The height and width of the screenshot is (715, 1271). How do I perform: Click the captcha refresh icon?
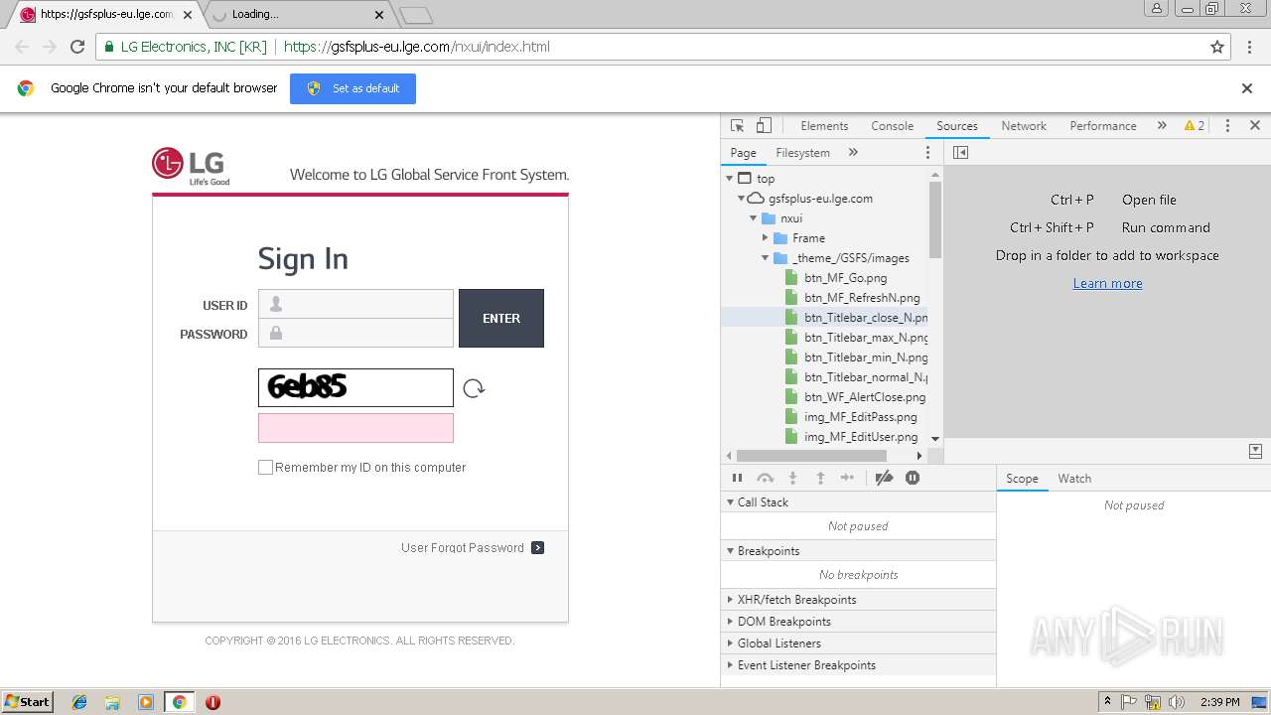[474, 388]
